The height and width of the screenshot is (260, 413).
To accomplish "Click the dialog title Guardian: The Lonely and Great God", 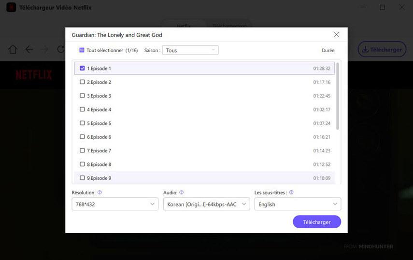I will pyautogui.click(x=117, y=35).
